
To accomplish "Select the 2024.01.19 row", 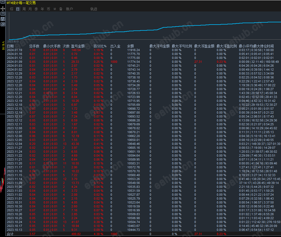I will pos(143,50).
